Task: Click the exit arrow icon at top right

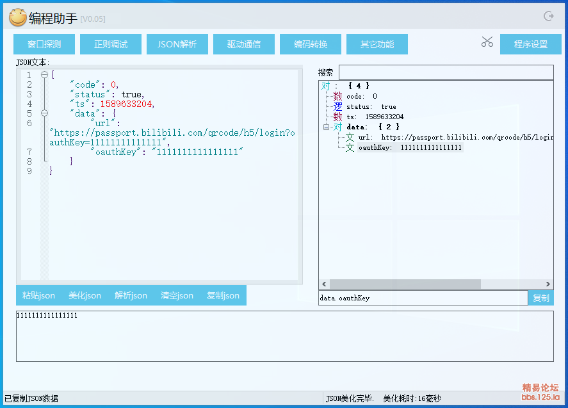Action: tap(548, 17)
